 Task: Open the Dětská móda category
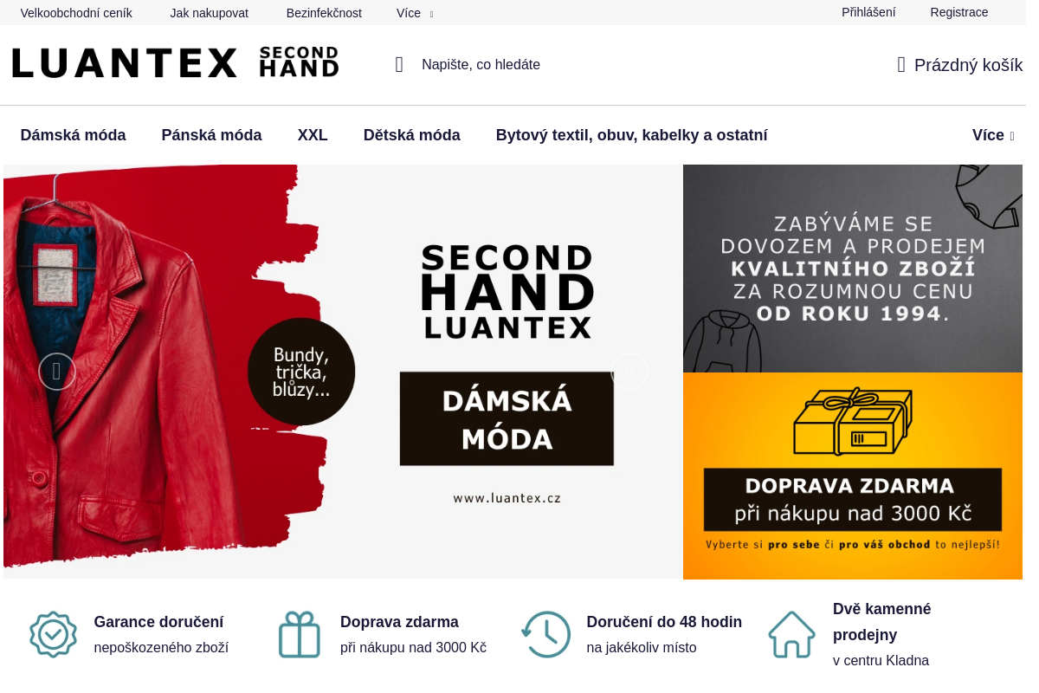(x=412, y=135)
